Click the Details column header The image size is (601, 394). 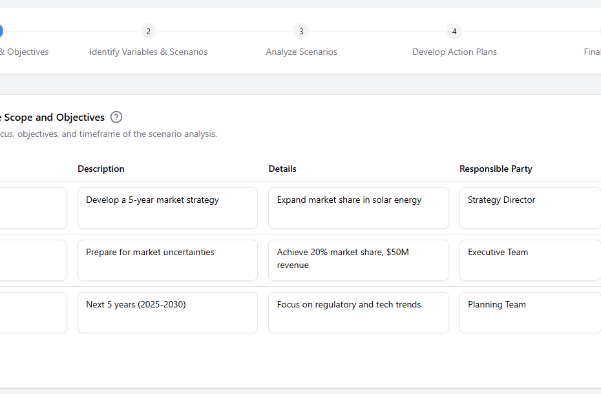click(x=282, y=169)
